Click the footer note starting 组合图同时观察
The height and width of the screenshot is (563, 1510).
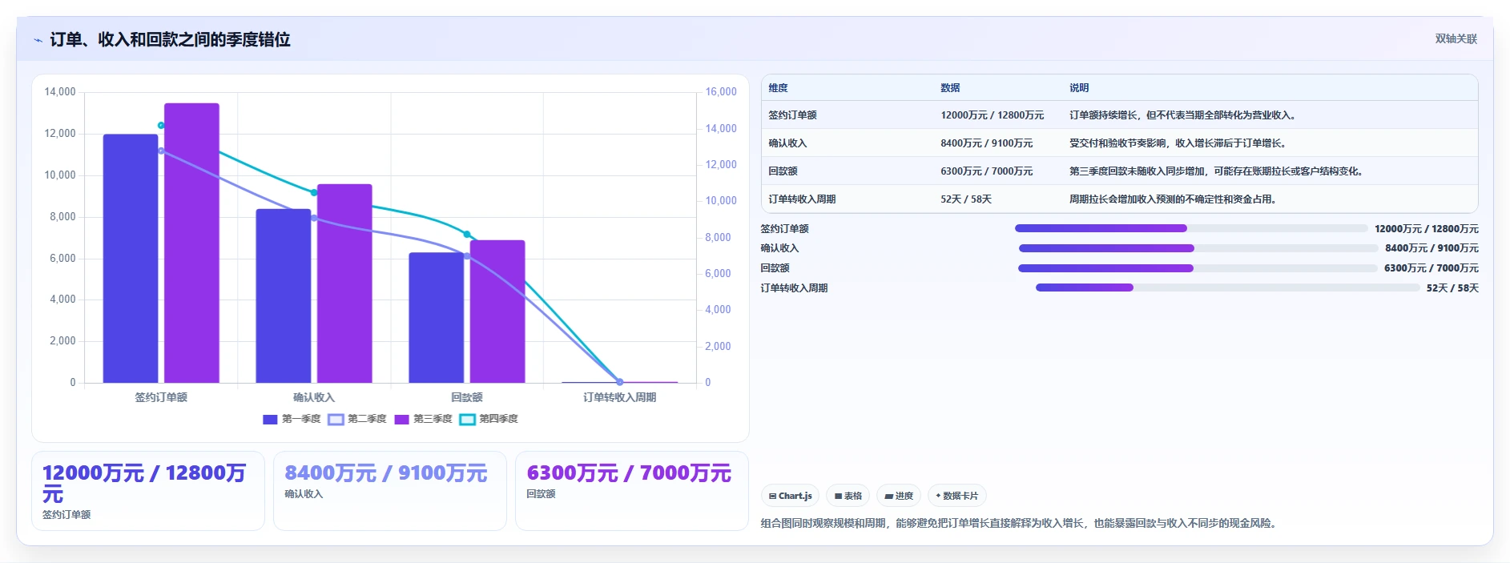point(1020,524)
